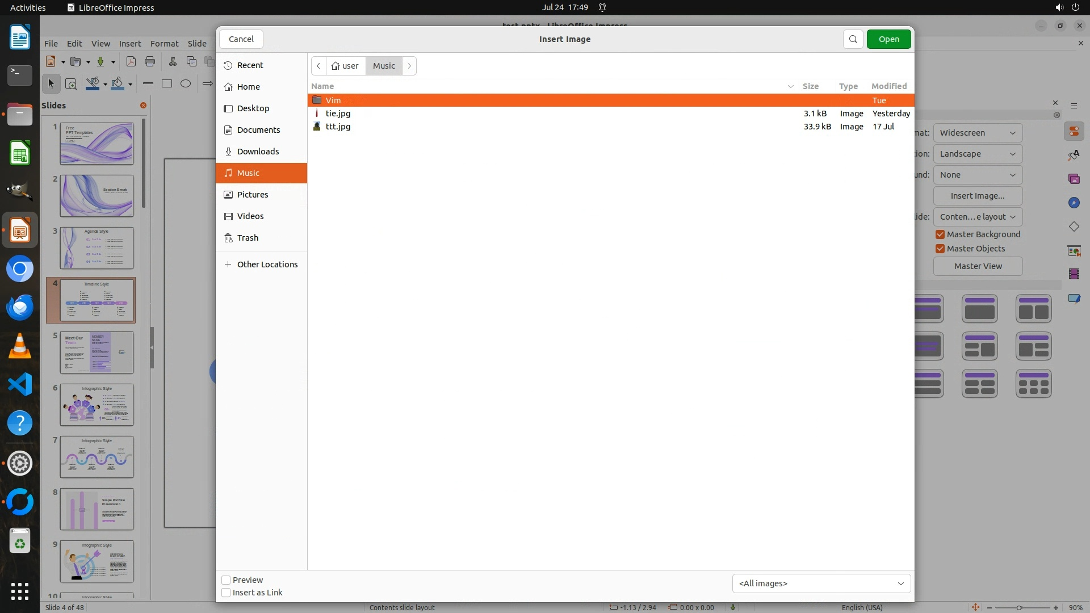The height and width of the screenshot is (613, 1090).
Task: Click the Print toolbar icon
Action: (150, 61)
